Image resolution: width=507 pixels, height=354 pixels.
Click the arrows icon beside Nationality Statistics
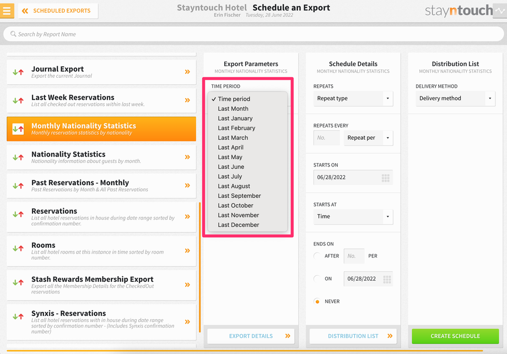(18, 158)
